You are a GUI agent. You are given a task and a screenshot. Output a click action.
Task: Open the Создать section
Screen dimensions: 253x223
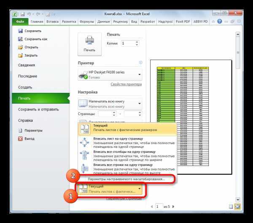(x=25, y=87)
